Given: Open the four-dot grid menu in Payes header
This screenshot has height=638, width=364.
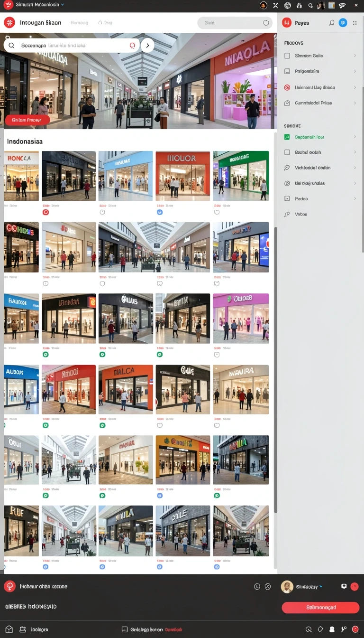Looking at the screenshot, I should [355, 23].
